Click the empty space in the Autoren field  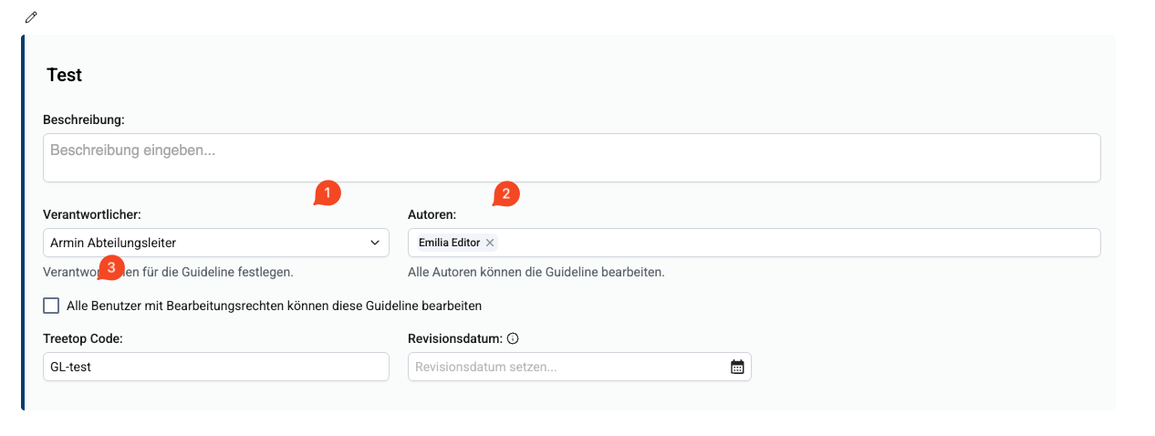tap(794, 243)
